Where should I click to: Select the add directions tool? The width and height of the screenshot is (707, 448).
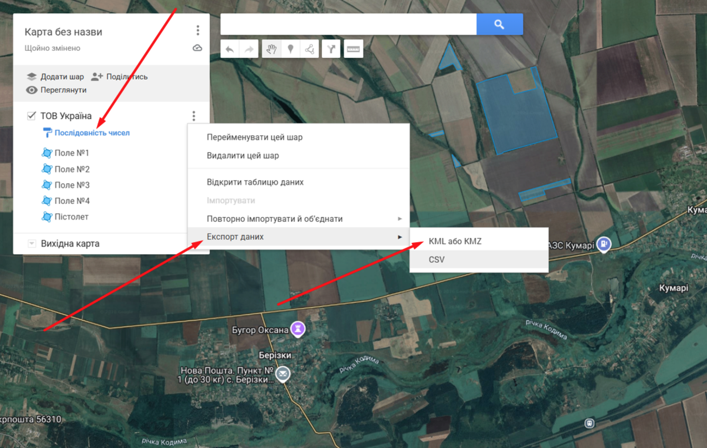[x=331, y=49]
